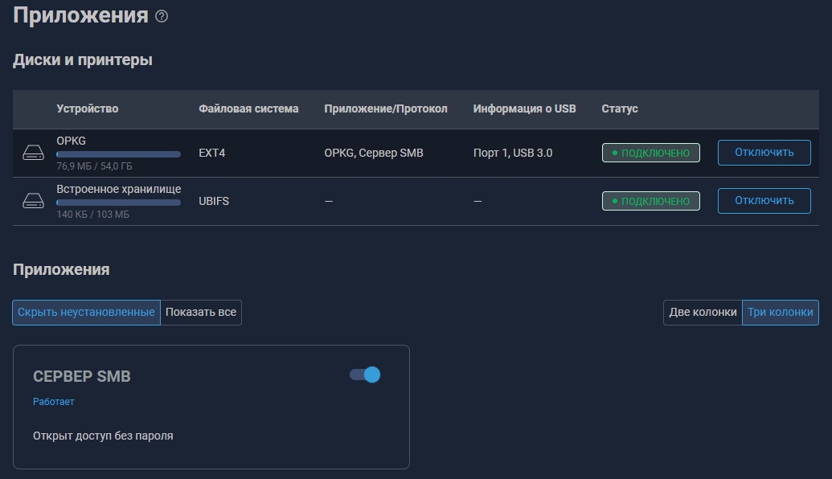Open the Встроенное хранилище device name
The width and height of the screenshot is (832, 479).
pyautogui.click(x=118, y=189)
